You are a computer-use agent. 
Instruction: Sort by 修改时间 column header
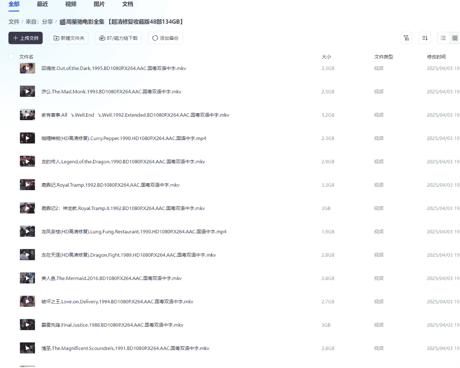click(x=436, y=57)
